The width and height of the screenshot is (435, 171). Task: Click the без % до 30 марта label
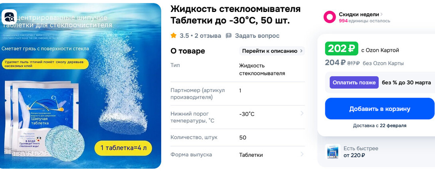[406, 83]
